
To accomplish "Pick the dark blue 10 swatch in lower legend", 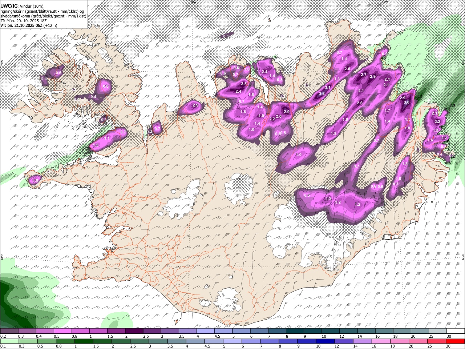I will [x=325, y=341].
